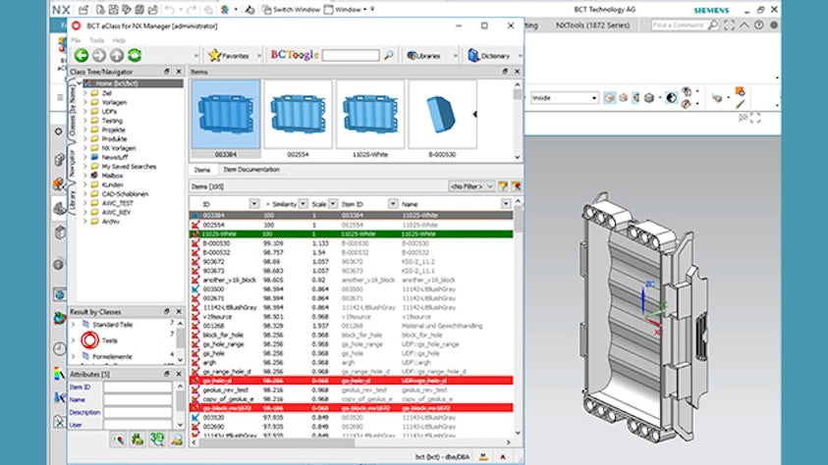The width and height of the screenshot is (828, 465).
Task: Expand Standard Teile in Result by Classes
Action: pyautogui.click(x=74, y=325)
